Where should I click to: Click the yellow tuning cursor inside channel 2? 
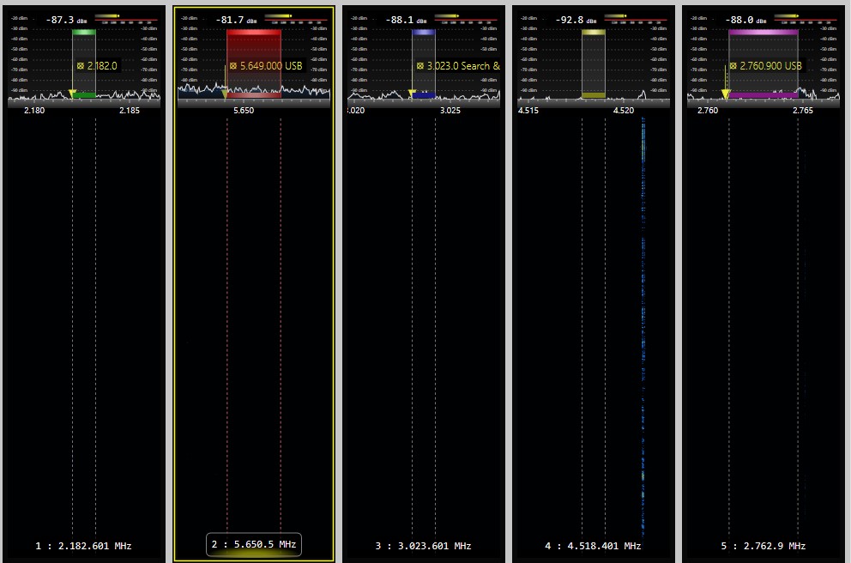point(225,95)
